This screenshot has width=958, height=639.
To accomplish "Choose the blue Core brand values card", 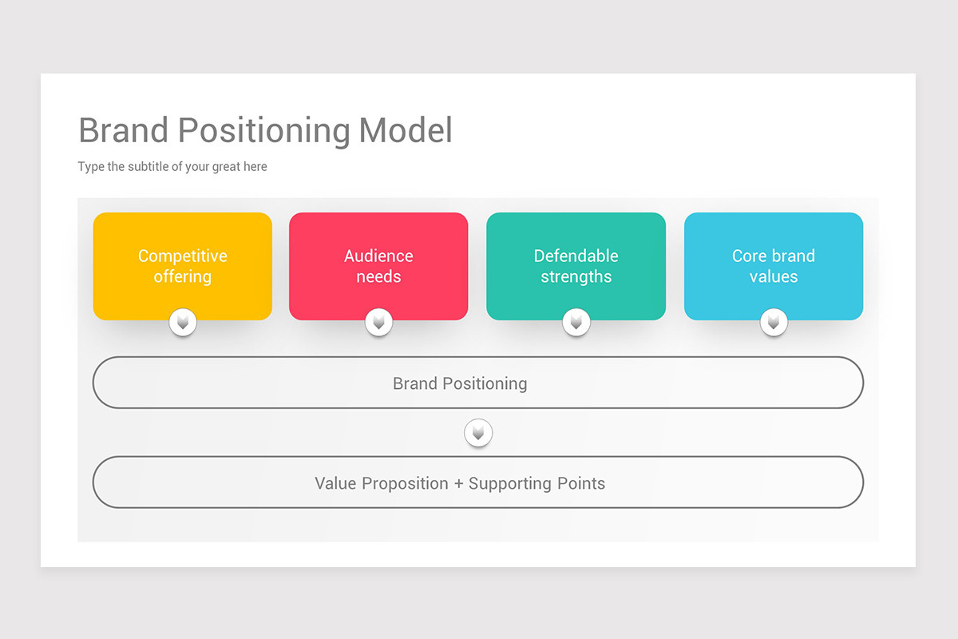I will click(x=711, y=232).
